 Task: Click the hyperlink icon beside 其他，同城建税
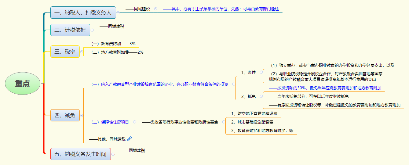click(x=130, y=139)
